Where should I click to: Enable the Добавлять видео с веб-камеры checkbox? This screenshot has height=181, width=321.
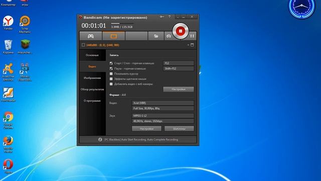click(x=111, y=84)
